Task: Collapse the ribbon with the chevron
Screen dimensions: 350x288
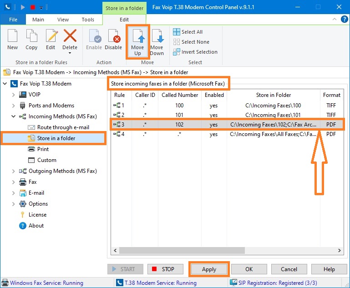Action: pyautogui.click(x=335, y=19)
